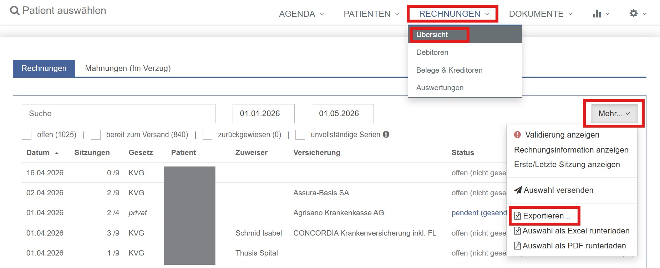The height and width of the screenshot is (268, 660).
Task: Choose Auswahl als Excel runterladen
Action: 575,231
